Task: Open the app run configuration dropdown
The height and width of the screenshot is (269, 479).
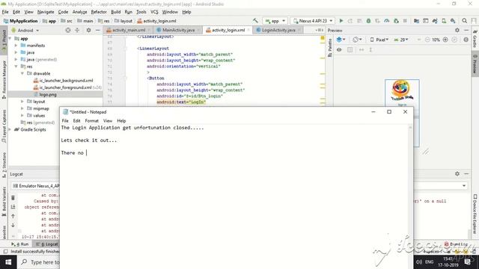Action: (275, 21)
